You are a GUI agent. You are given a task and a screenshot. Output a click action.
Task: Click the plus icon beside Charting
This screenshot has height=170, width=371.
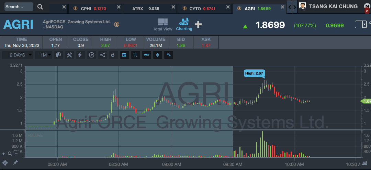pos(198,24)
